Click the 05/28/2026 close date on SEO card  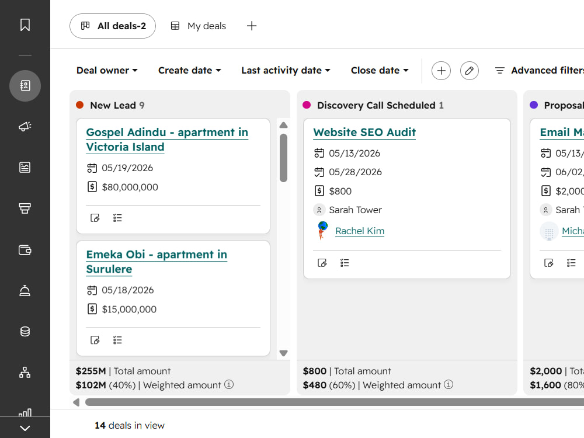355,172
